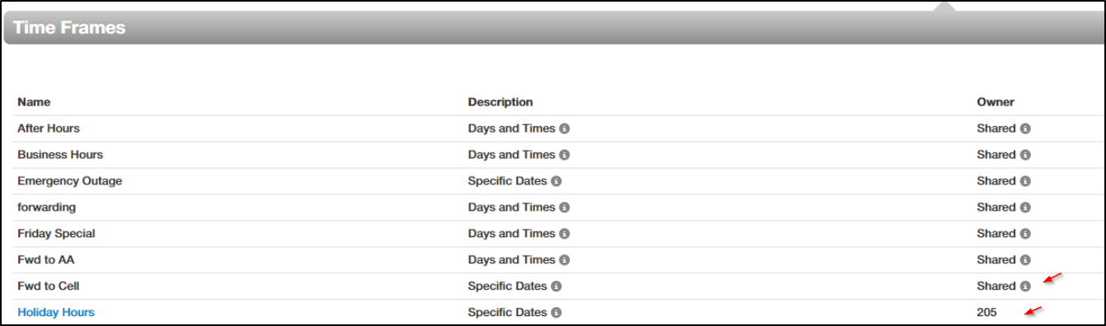Screen dimensions: 1106x326
Task: Click info icon next to Fwd to Cell Specific Dates
Action: point(556,286)
